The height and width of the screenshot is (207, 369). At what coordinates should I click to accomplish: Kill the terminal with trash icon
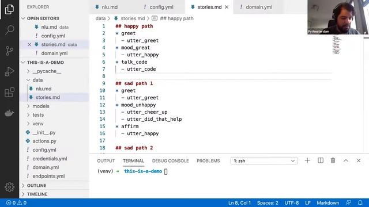click(333, 160)
